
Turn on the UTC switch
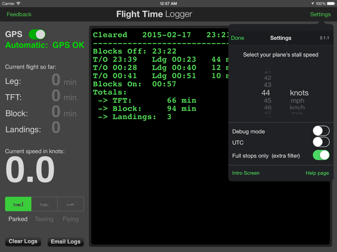(x=321, y=142)
